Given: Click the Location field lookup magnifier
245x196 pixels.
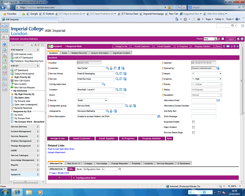Looking at the screenshot, I should [117, 89].
